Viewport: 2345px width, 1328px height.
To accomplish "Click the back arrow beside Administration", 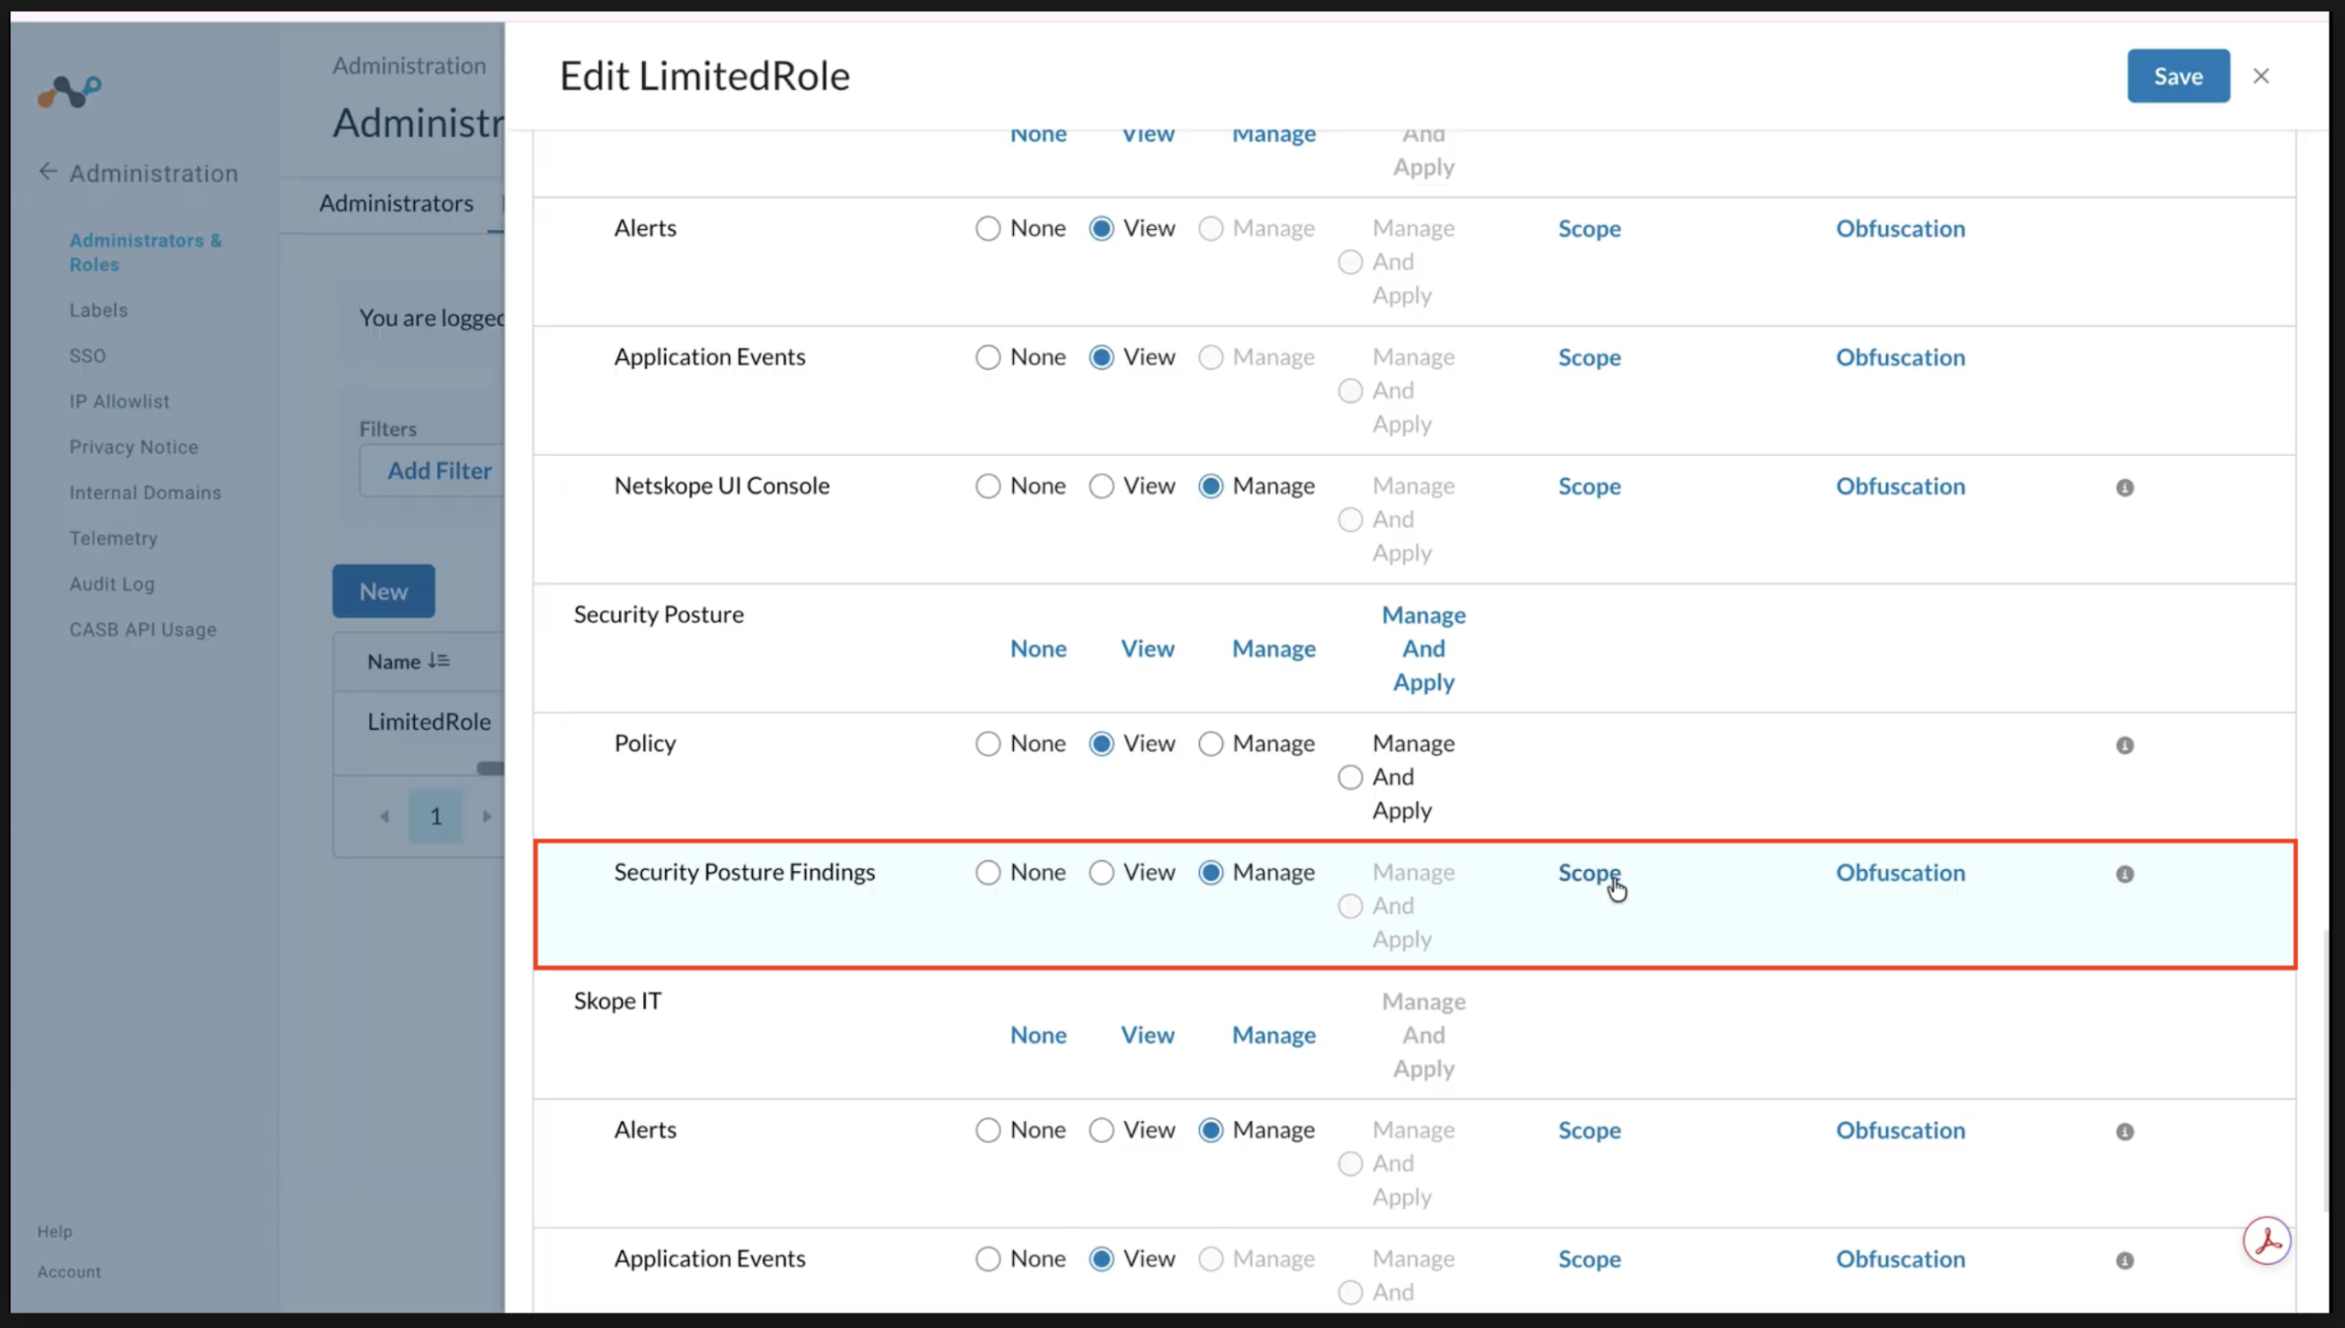I will click(48, 172).
